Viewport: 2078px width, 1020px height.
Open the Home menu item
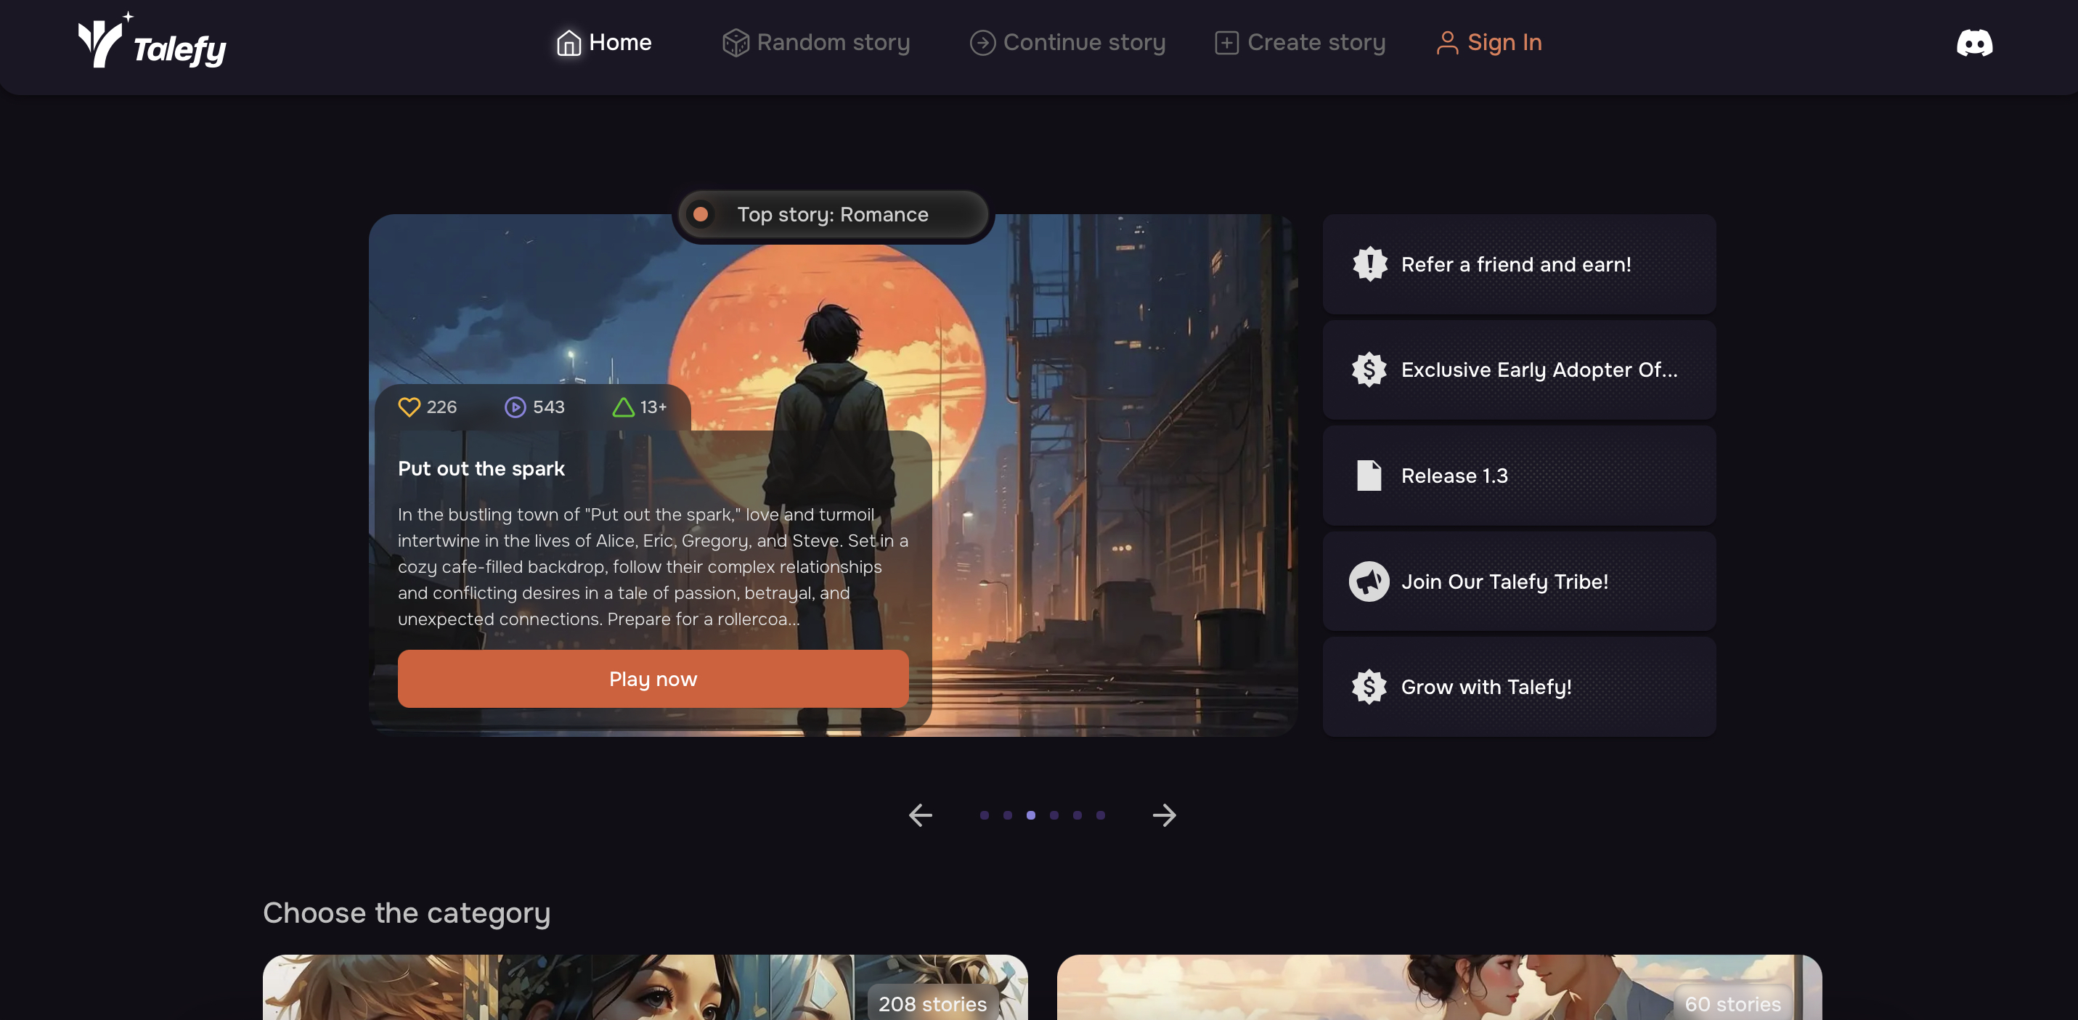click(x=604, y=43)
